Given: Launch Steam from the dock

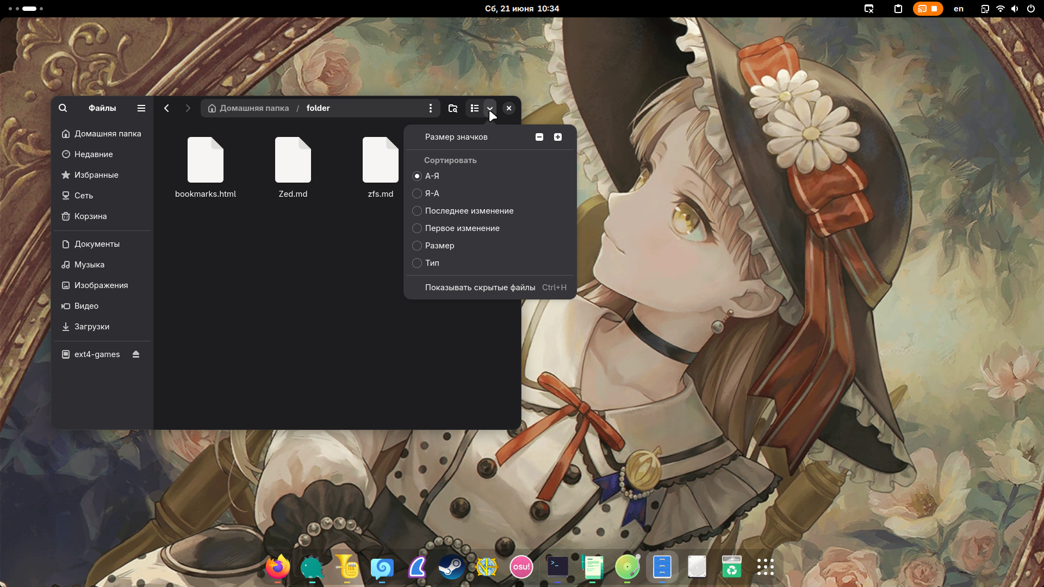Looking at the screenshot, I should click(x=452, y=567).
